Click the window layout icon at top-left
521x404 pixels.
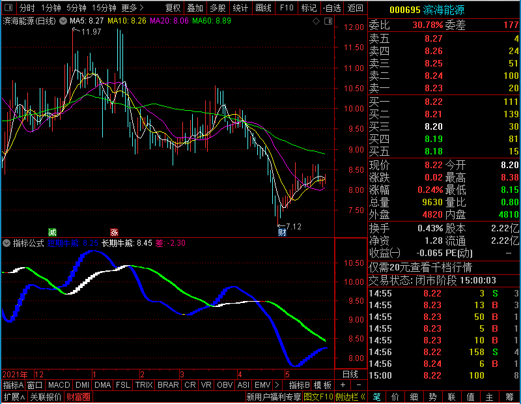coord(8,7)
